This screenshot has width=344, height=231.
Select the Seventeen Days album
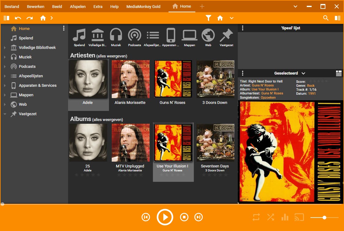coord(215,142)
